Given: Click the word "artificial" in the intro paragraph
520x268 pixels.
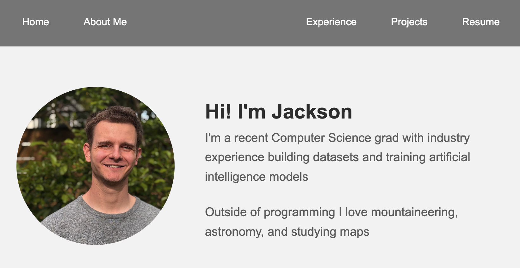Looking at the screenshot, I should (449, 157).
